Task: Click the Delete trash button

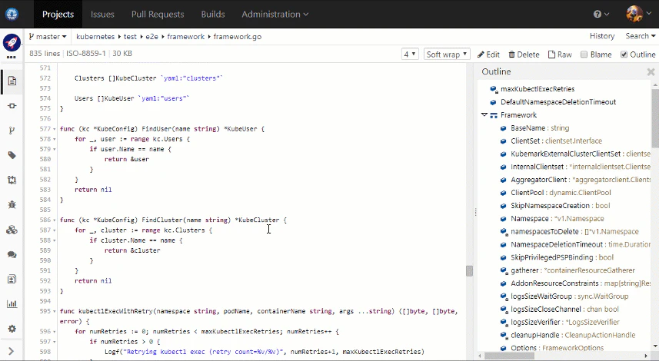Action: [x=524, y=55]
